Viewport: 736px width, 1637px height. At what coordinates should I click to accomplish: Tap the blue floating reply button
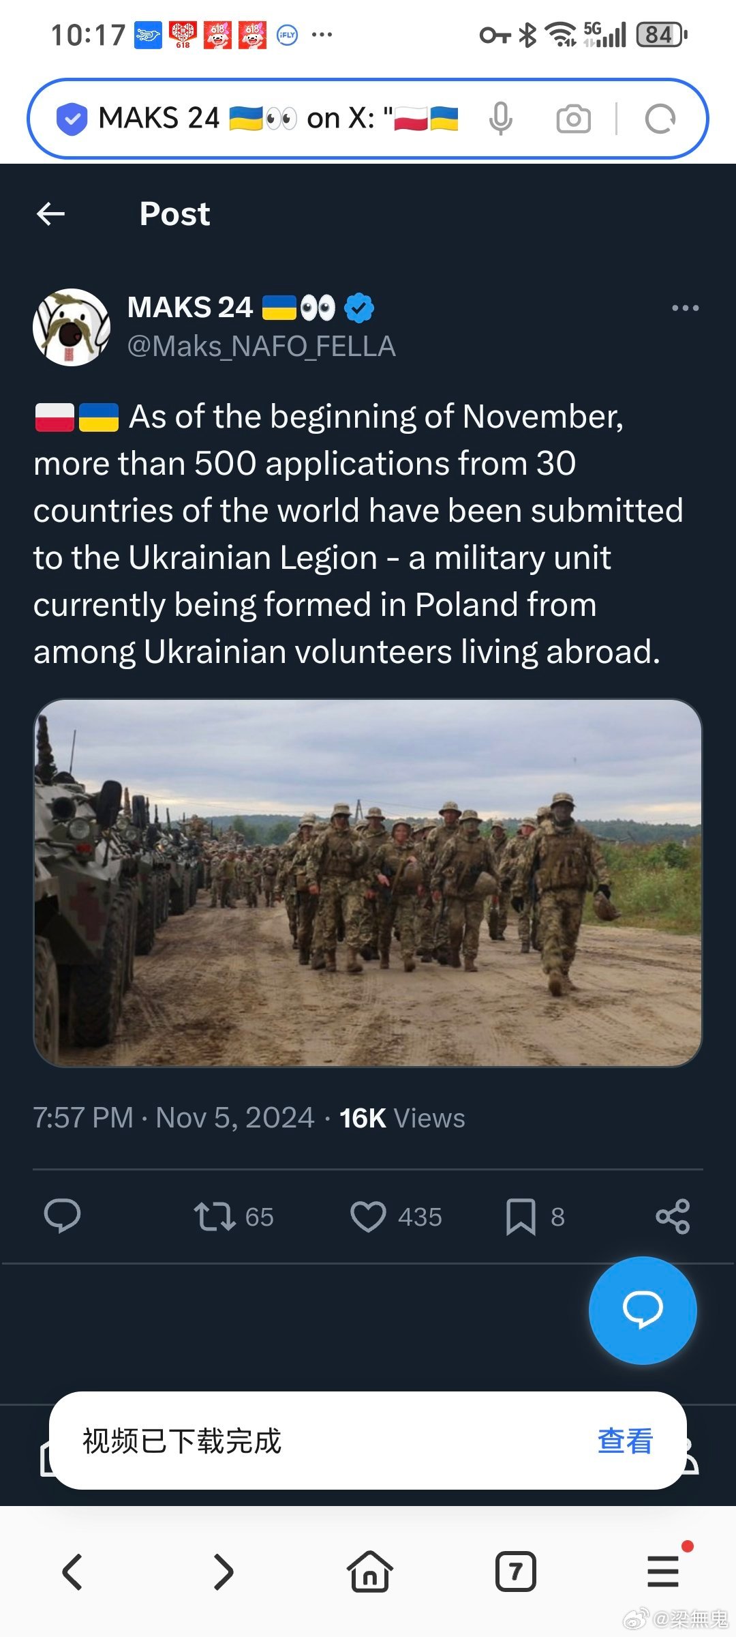[643, 1310]
